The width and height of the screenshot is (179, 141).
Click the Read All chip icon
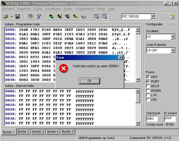(52, 17)
